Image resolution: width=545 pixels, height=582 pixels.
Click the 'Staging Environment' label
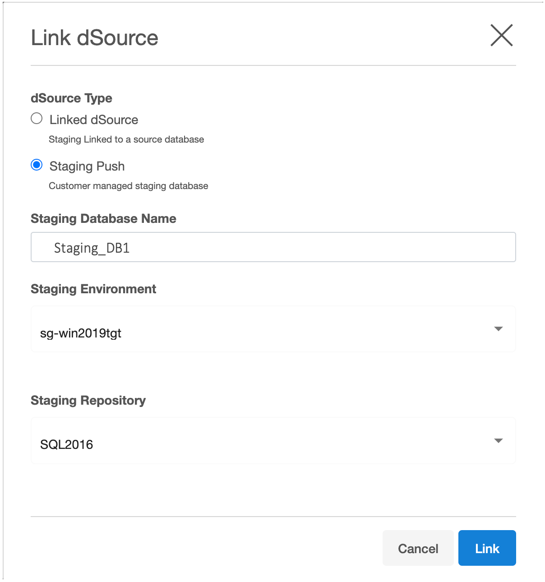[93, 289]
